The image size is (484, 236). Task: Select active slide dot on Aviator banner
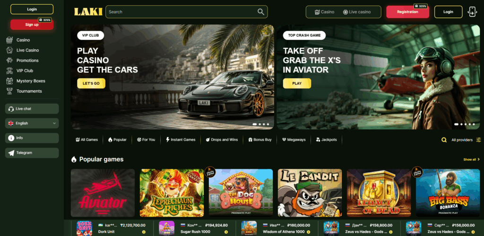point(456,124)
